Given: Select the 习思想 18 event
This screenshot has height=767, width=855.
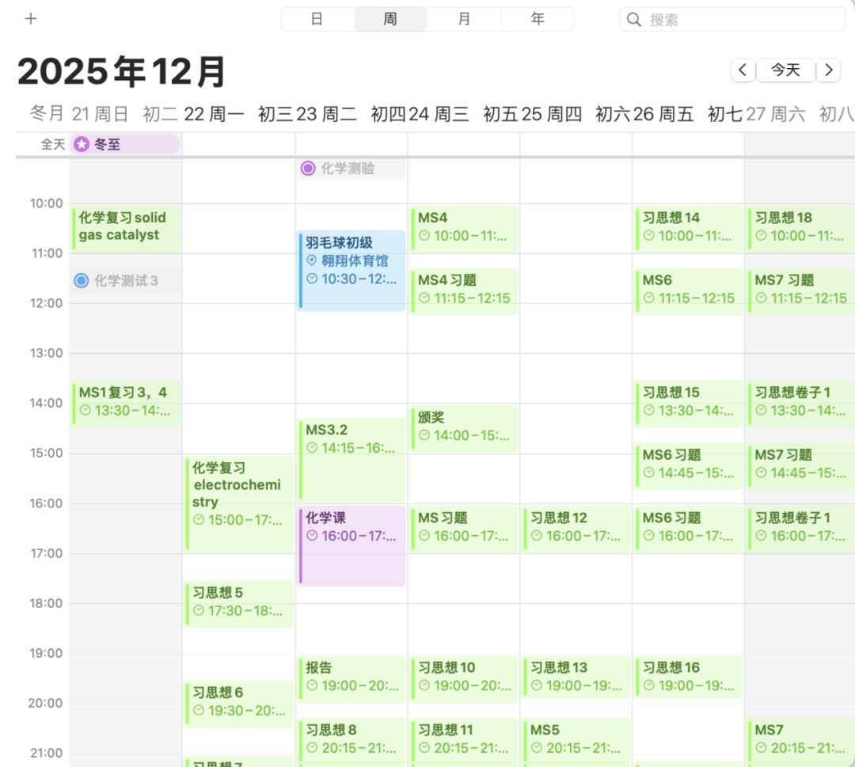Looking at the screenshot, I should [800, 229].
